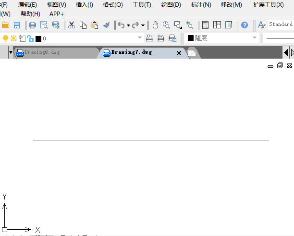
Task: Add a new drawing tab with plus button
Action: coord(192,53)
